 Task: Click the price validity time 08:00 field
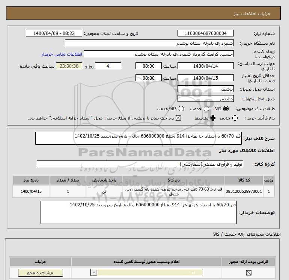tap(149, 78)
